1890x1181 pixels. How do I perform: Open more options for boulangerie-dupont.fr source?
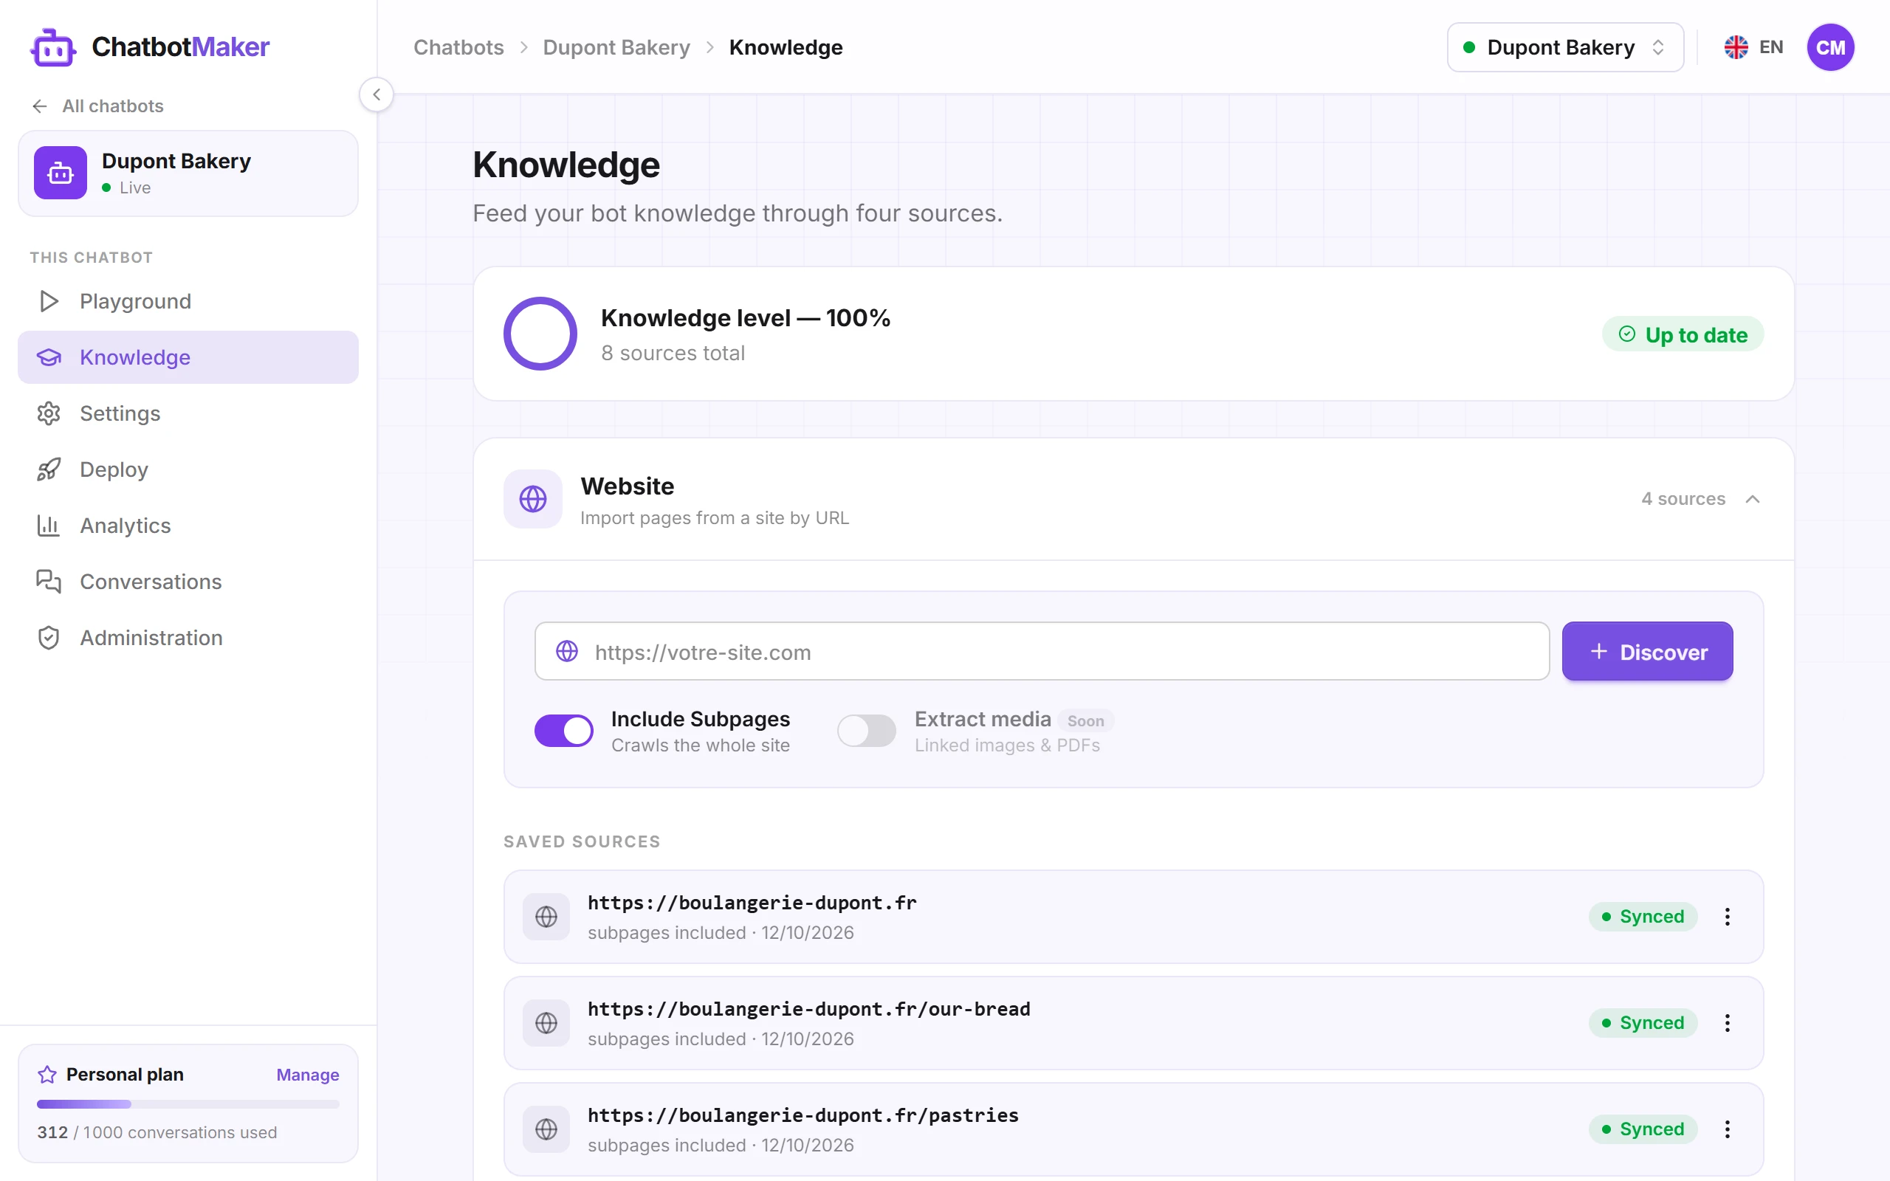coord(1727,916)
